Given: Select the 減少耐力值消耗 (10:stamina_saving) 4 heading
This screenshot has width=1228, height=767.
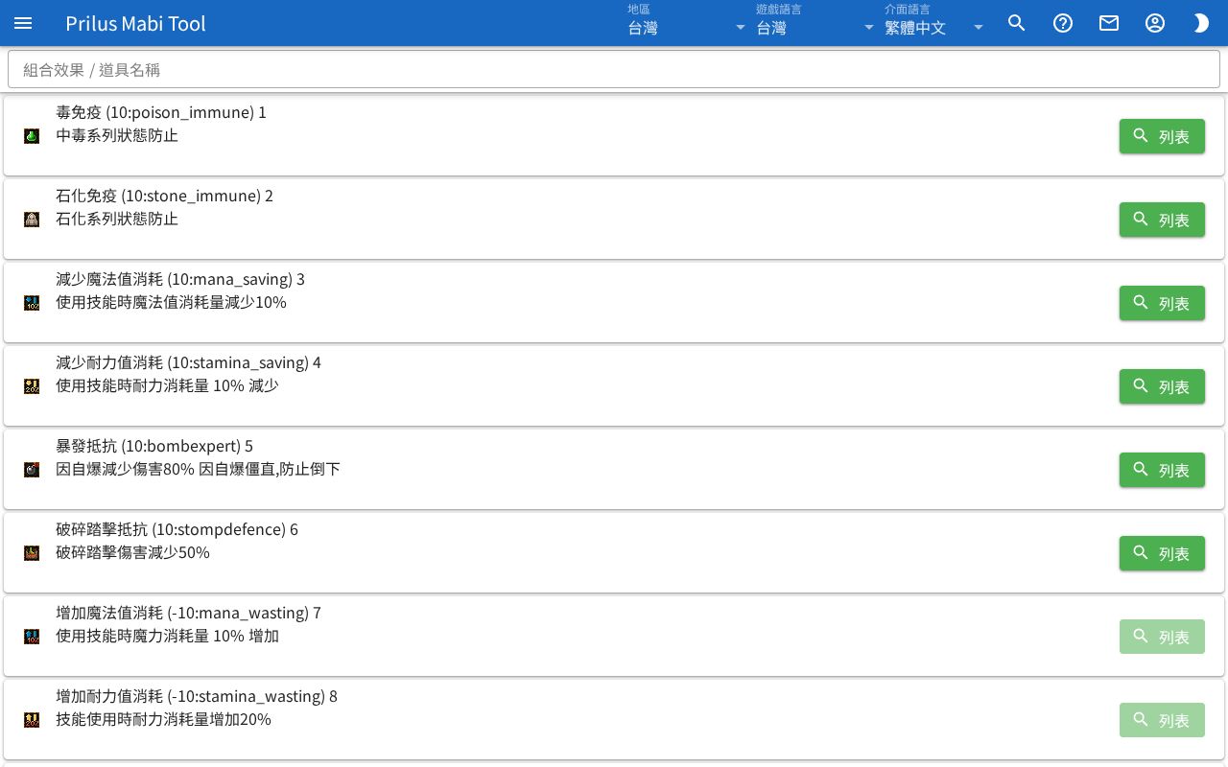Looking at the screenshot, I should click(189, 362).
